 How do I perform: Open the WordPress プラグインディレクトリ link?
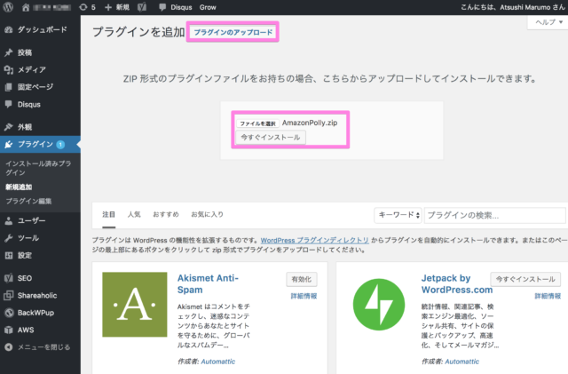click(x=315, y=241)
